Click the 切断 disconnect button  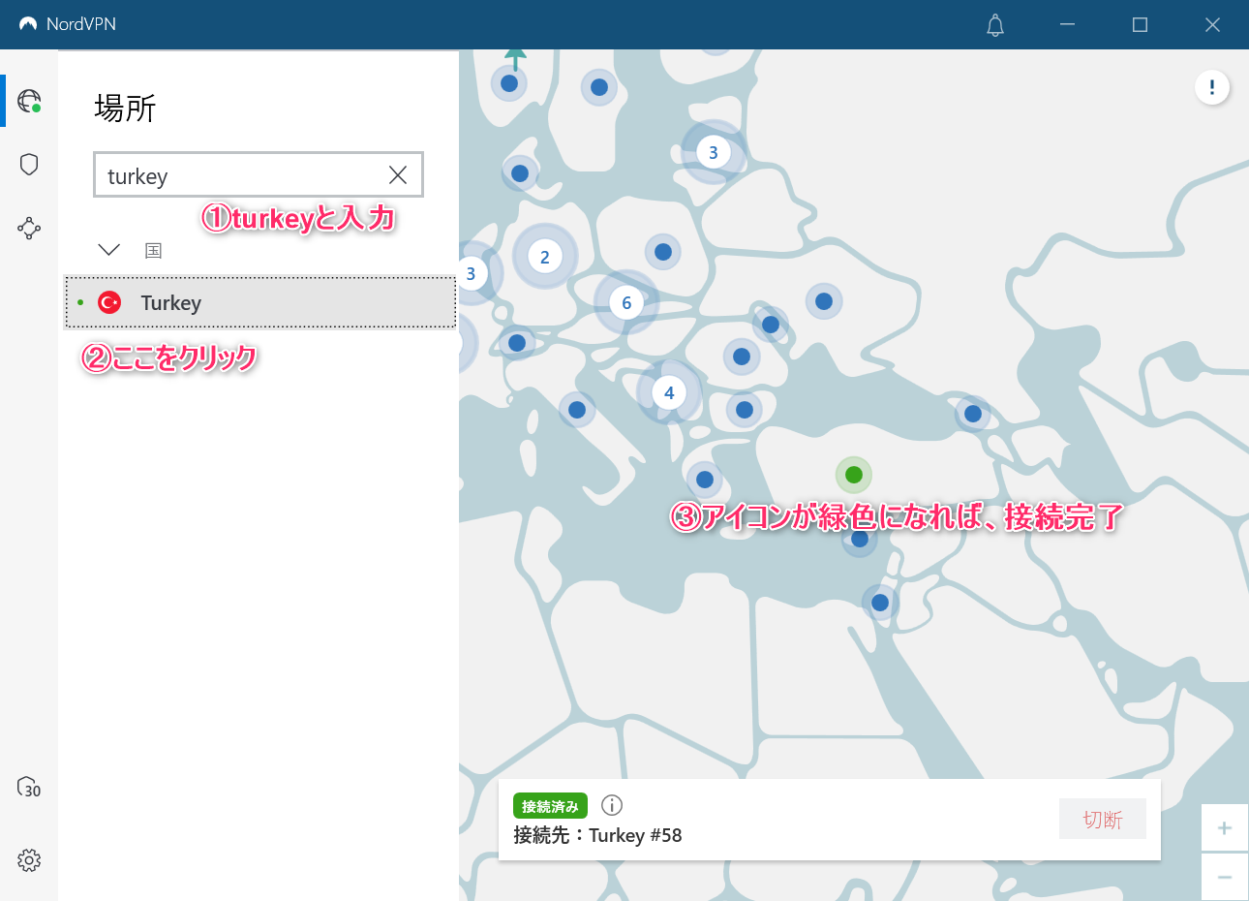click(1103, 820)
